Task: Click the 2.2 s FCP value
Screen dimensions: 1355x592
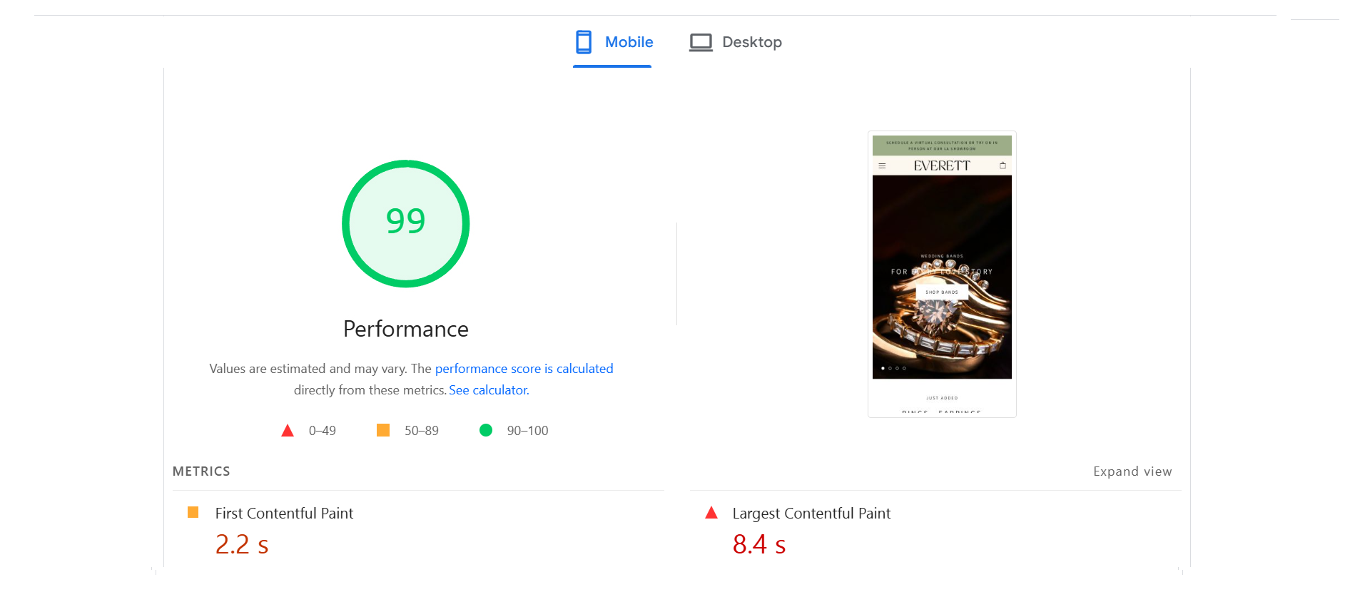Action: pos(242,545)
